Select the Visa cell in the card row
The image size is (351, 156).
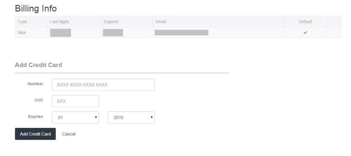pyautogui.click(x=22, y=32)
